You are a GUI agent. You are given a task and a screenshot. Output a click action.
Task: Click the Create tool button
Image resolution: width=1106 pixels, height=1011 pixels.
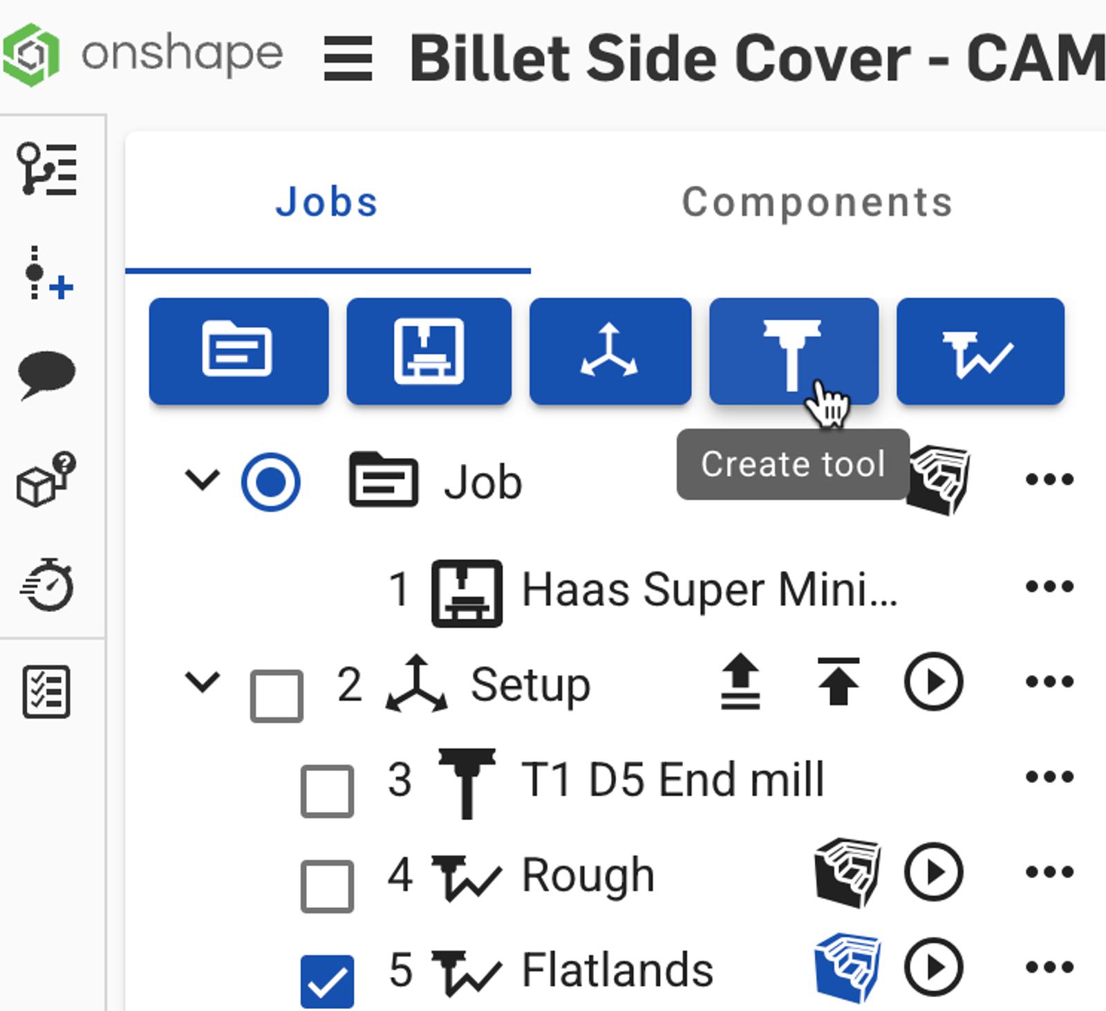click(x=793, y=351)
